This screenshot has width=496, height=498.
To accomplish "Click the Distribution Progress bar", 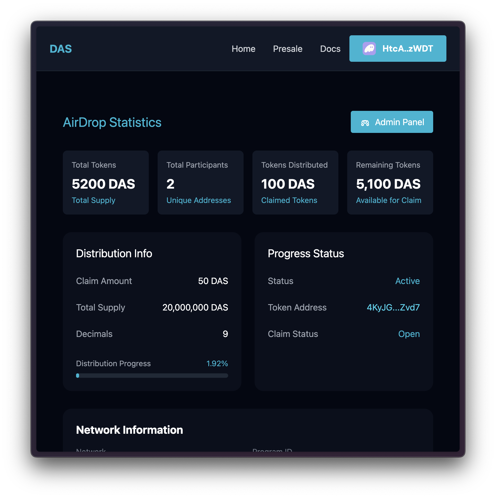I will point(152,376).
